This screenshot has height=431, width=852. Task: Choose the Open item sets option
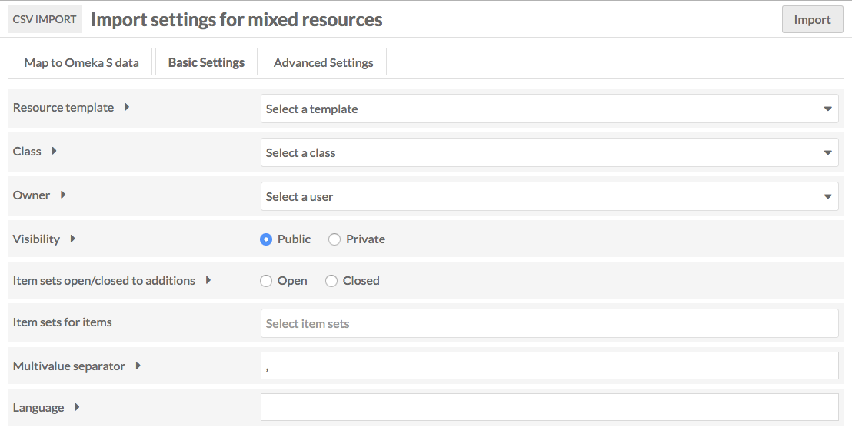[266, 281]
